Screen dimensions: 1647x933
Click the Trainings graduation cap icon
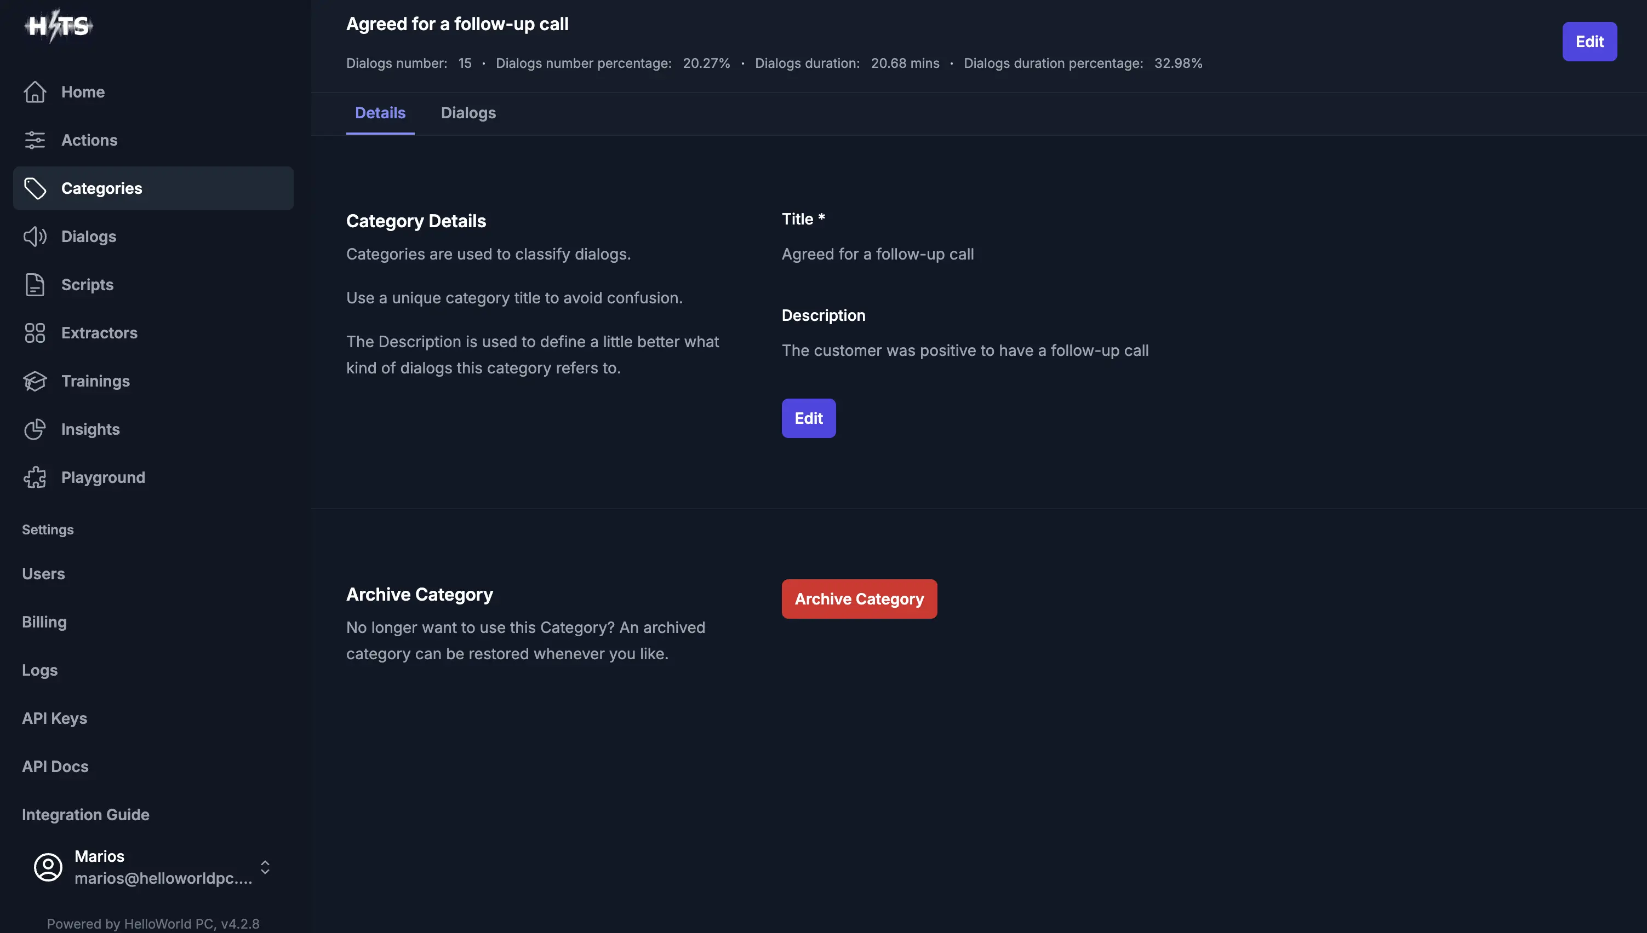(x=35, y=381)
